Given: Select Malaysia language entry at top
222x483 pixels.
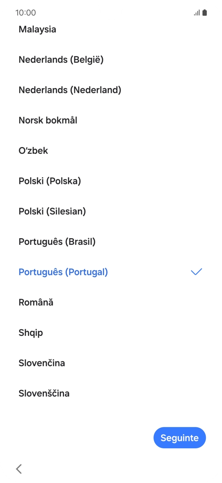Looking at the screenshot, I should (37, 29).
